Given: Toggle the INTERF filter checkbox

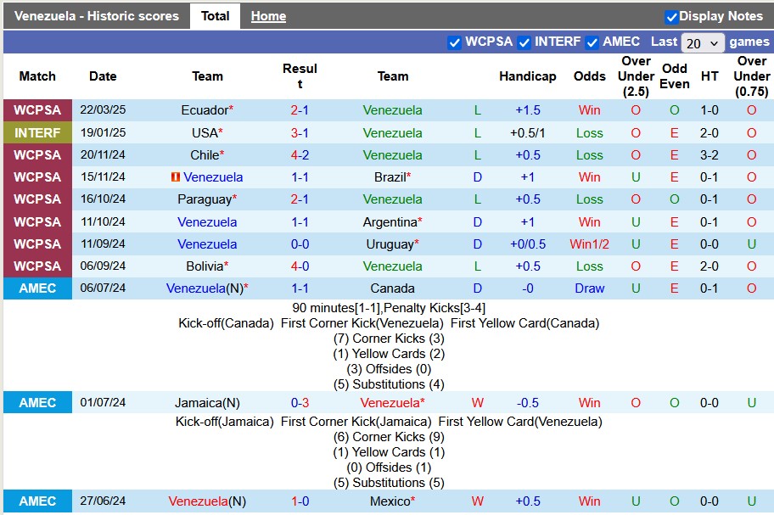Looking at the screenshot, I should tap(524, 42).
